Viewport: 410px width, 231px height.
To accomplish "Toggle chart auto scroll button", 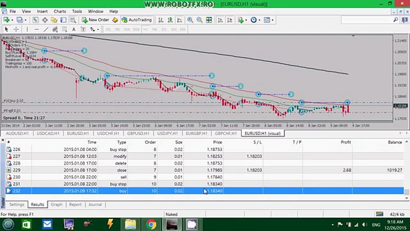I will 220,20.
